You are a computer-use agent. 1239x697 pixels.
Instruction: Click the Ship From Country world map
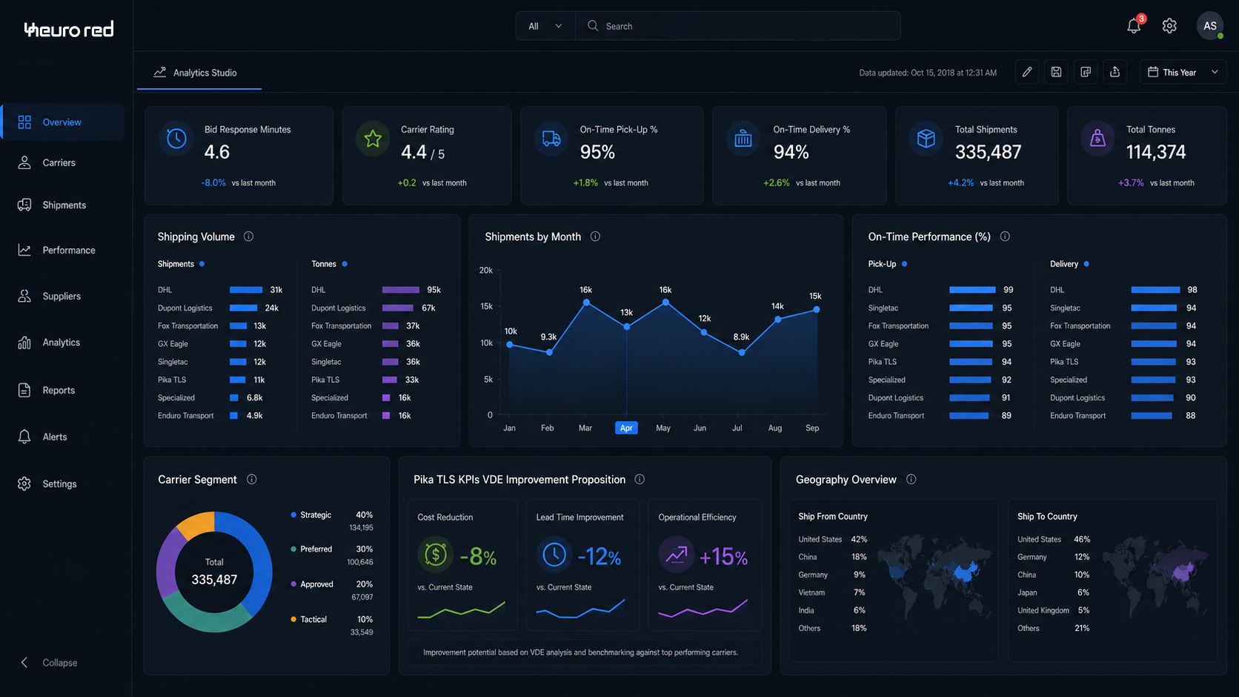point(935,576)
